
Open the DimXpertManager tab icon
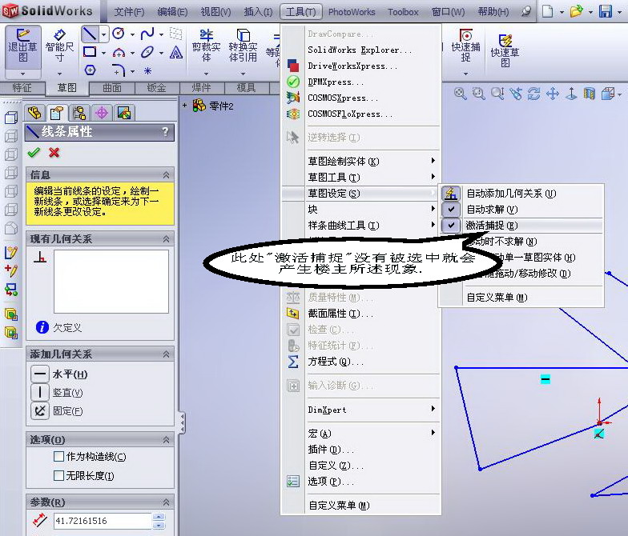(102, 114)
